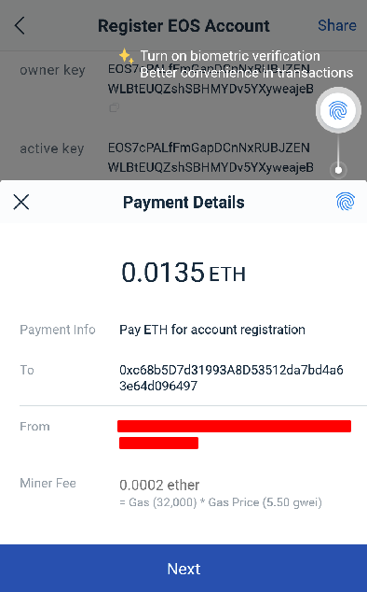Tap the Payment Details title
The image size is (367, 592).
183,203
